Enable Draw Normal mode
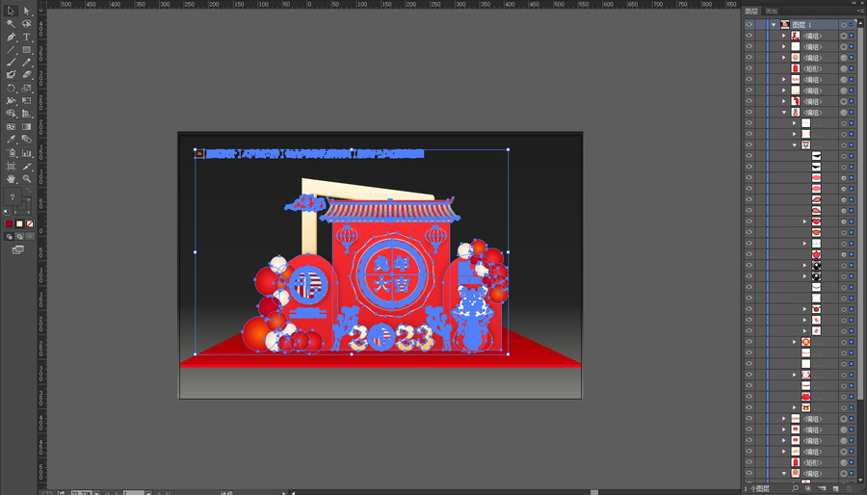The image size is (867, 495). click(9, 237)
